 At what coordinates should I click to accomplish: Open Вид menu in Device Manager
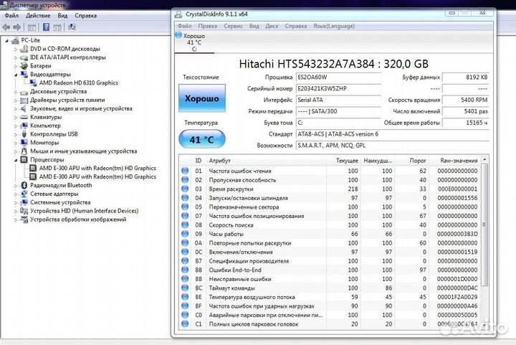62,16
